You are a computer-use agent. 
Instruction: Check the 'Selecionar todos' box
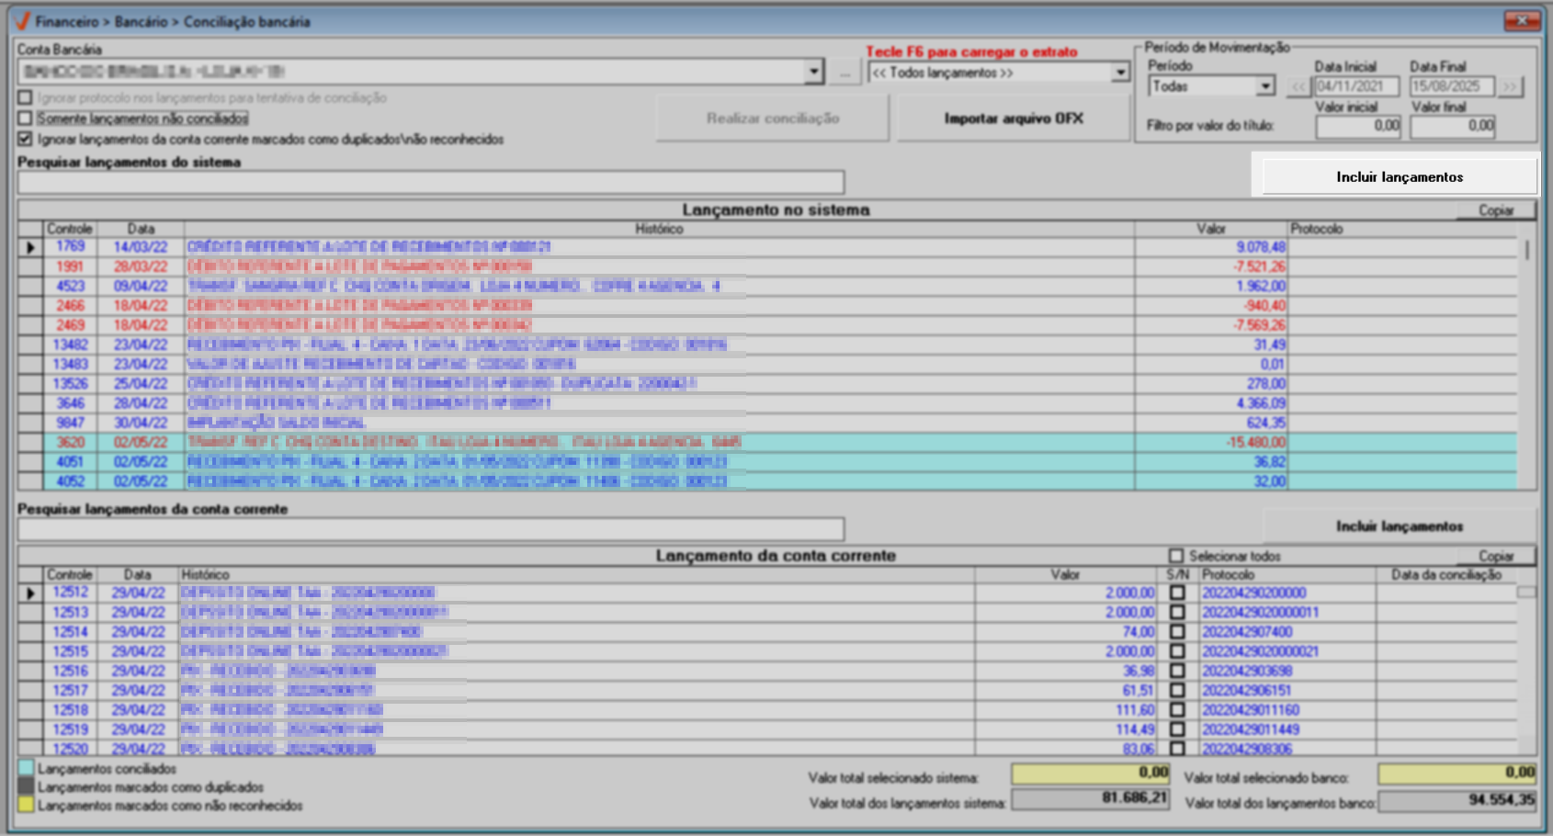click(x=1176, y=556)
